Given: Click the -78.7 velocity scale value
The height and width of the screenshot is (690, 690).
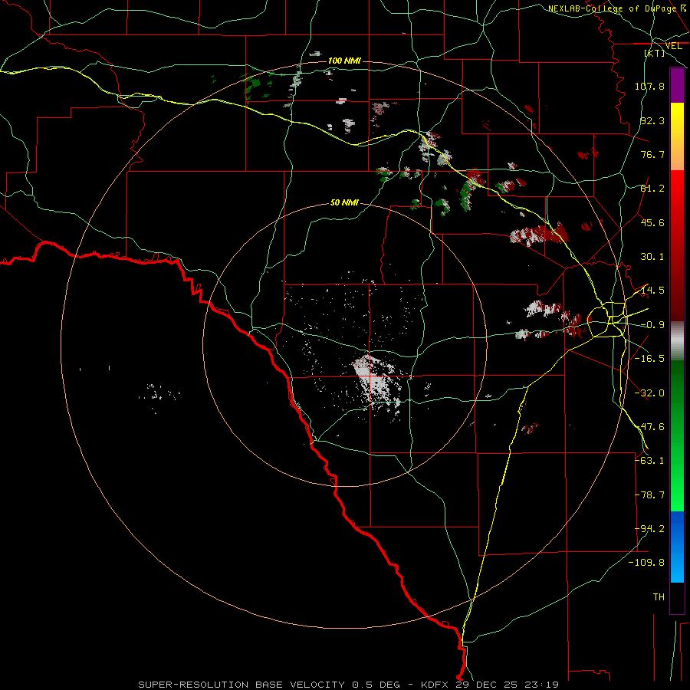Looking at the screenshot, I should [x=649, y=495].
